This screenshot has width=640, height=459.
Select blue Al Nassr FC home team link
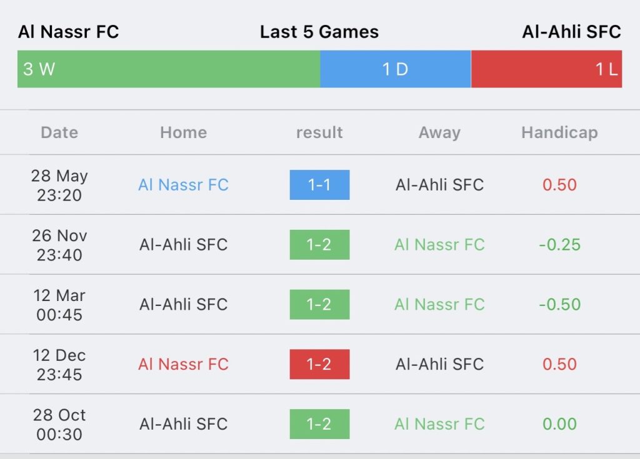click(183, 185)
